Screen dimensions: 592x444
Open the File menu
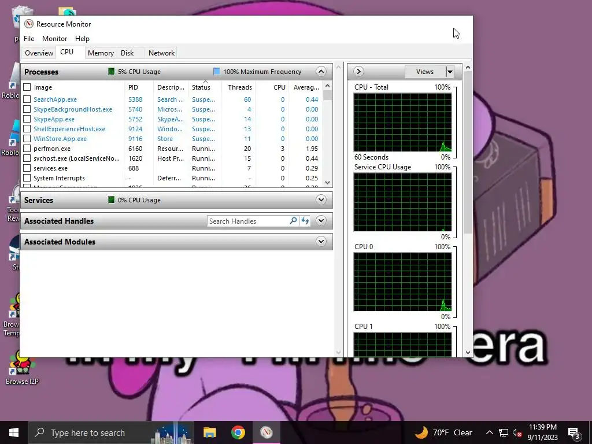[29, 39]
